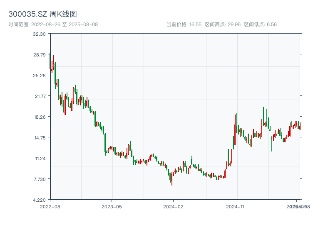333x249 pixels.
Task: Click the 区间低点 6.56 label
Action: tap(260, 24)
